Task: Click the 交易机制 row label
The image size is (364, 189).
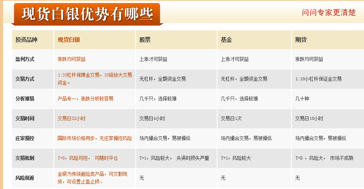Action: (25, 158)
